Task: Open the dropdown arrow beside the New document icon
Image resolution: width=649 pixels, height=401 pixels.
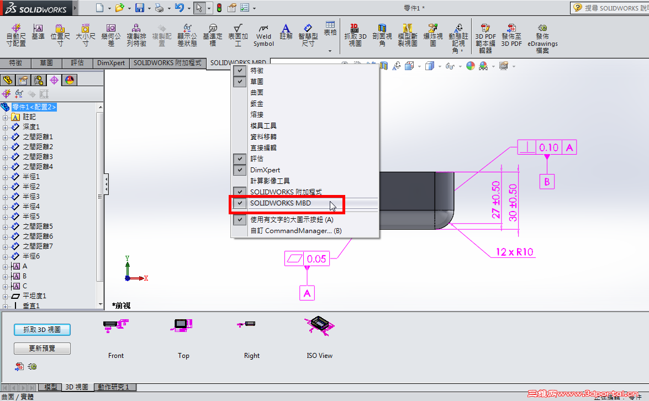Action: click(109, 8)
